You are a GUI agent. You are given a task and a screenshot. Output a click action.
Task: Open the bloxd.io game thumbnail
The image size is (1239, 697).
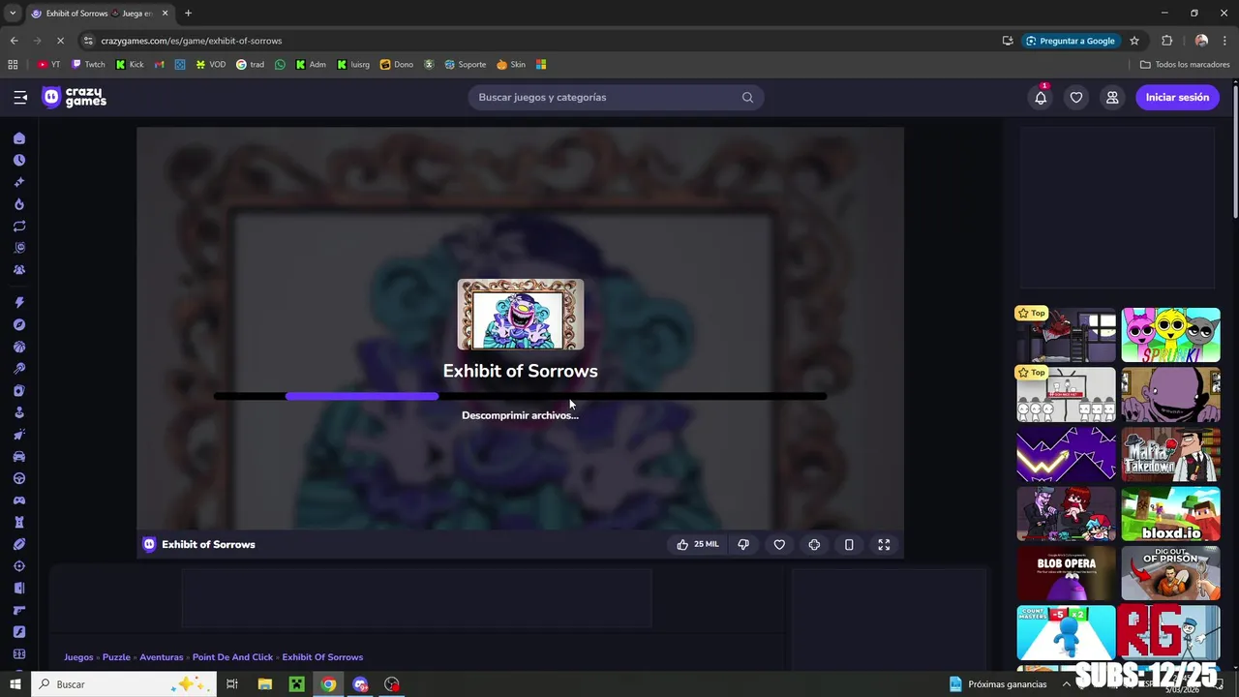[x=1170, y=514]
